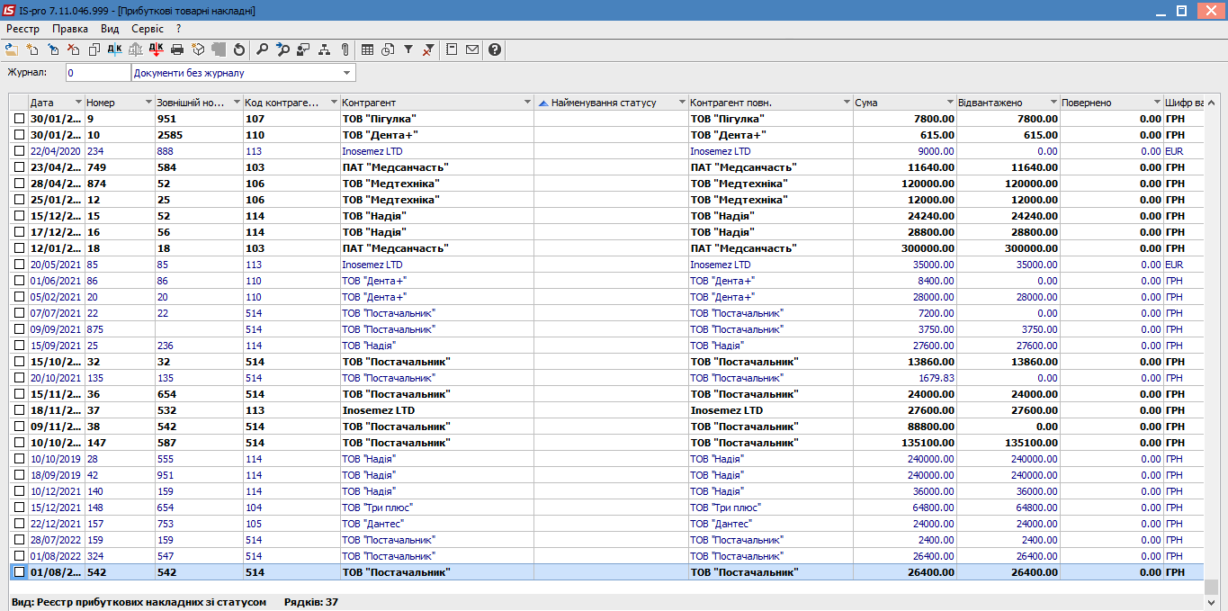Tick checkbox for row dated 09/09/2021
1228x611 pixels.
(19, 329)
